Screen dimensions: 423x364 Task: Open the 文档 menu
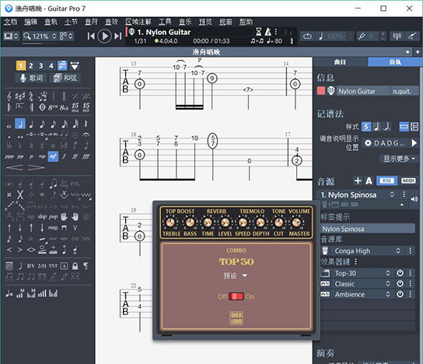click(x=11, y=22)
